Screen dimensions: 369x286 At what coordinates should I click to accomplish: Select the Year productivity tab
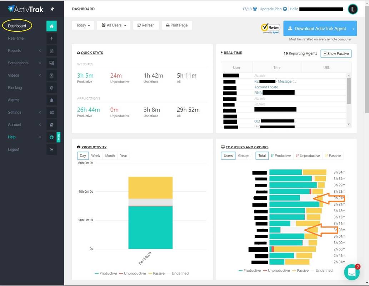coord(124,156)
